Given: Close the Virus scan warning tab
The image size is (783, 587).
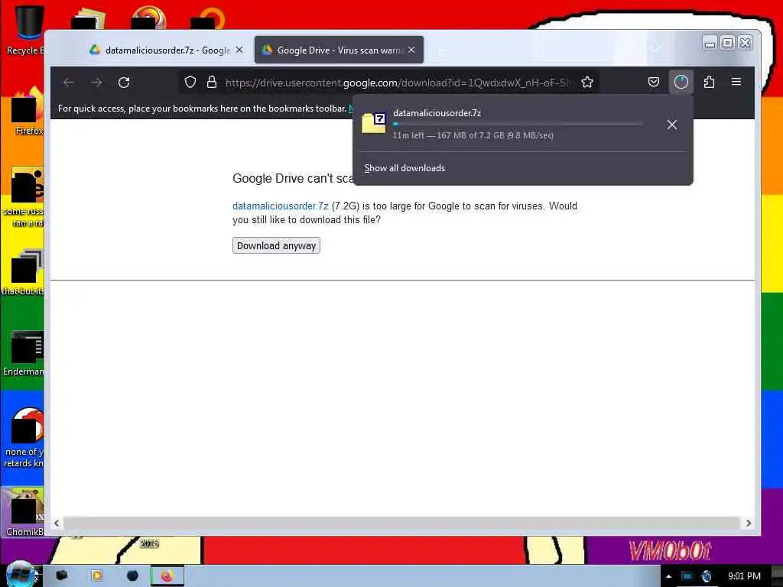Looking at the screenshot, I should [411, 50].
